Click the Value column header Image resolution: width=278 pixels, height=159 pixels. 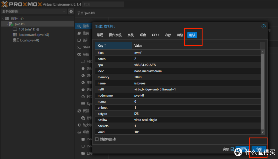196,46
